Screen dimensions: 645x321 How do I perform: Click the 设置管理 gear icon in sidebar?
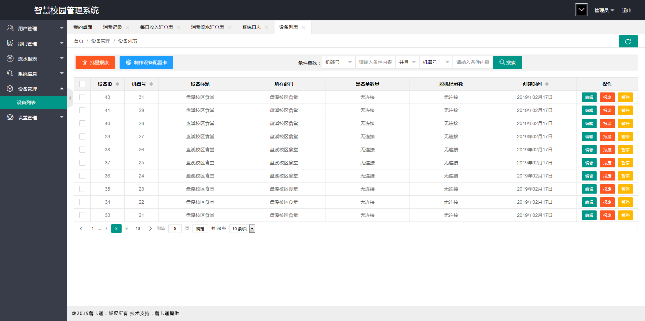(10, 117)
